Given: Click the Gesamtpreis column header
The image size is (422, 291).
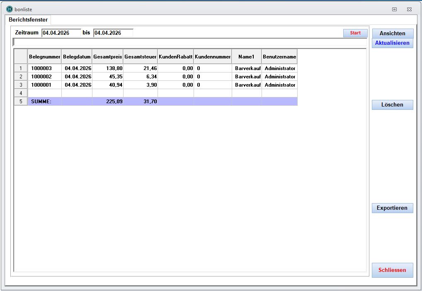Looking at the screenshot, I should (x=108, y=56).
